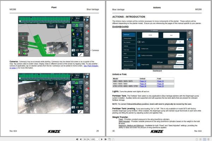Open the Fold page link for 4700 / 4705 row
The width and height of the screenshot is (212, 141).
point(160,86)
